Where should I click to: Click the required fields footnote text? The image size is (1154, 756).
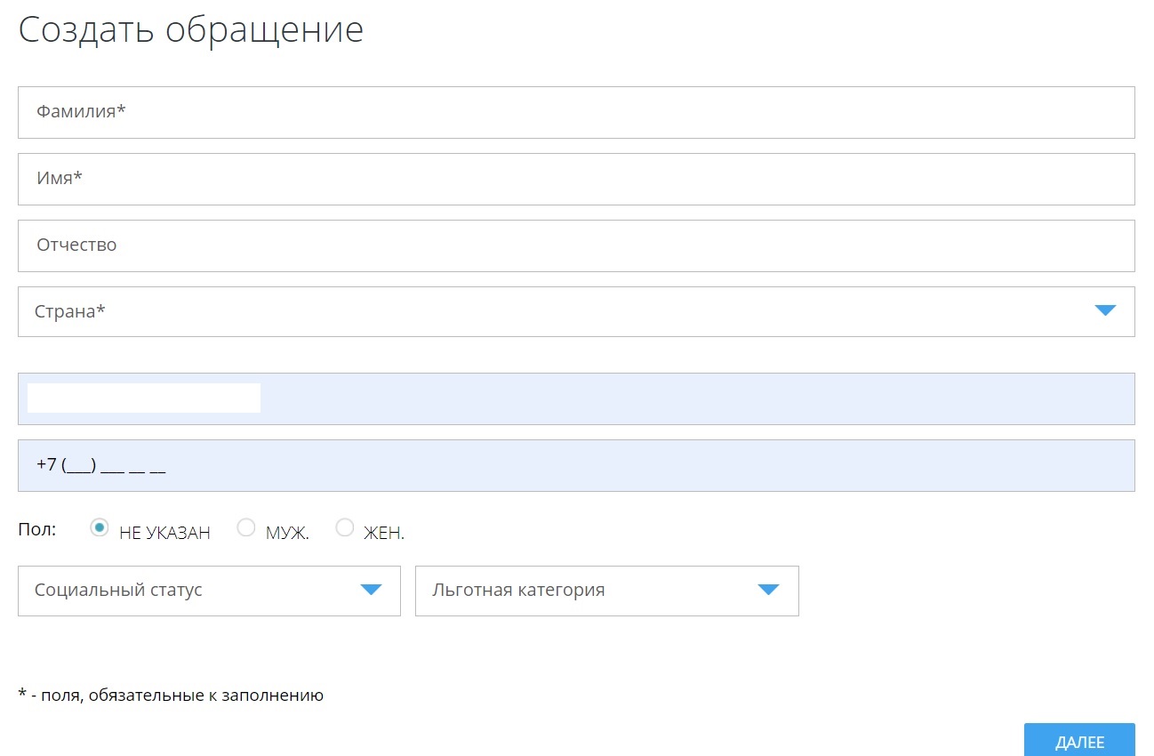(171, 696)
